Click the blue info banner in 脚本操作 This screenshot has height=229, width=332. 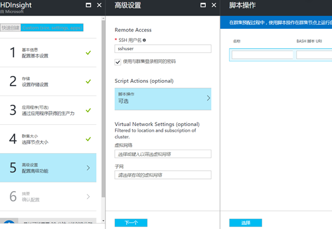[276, 22]
